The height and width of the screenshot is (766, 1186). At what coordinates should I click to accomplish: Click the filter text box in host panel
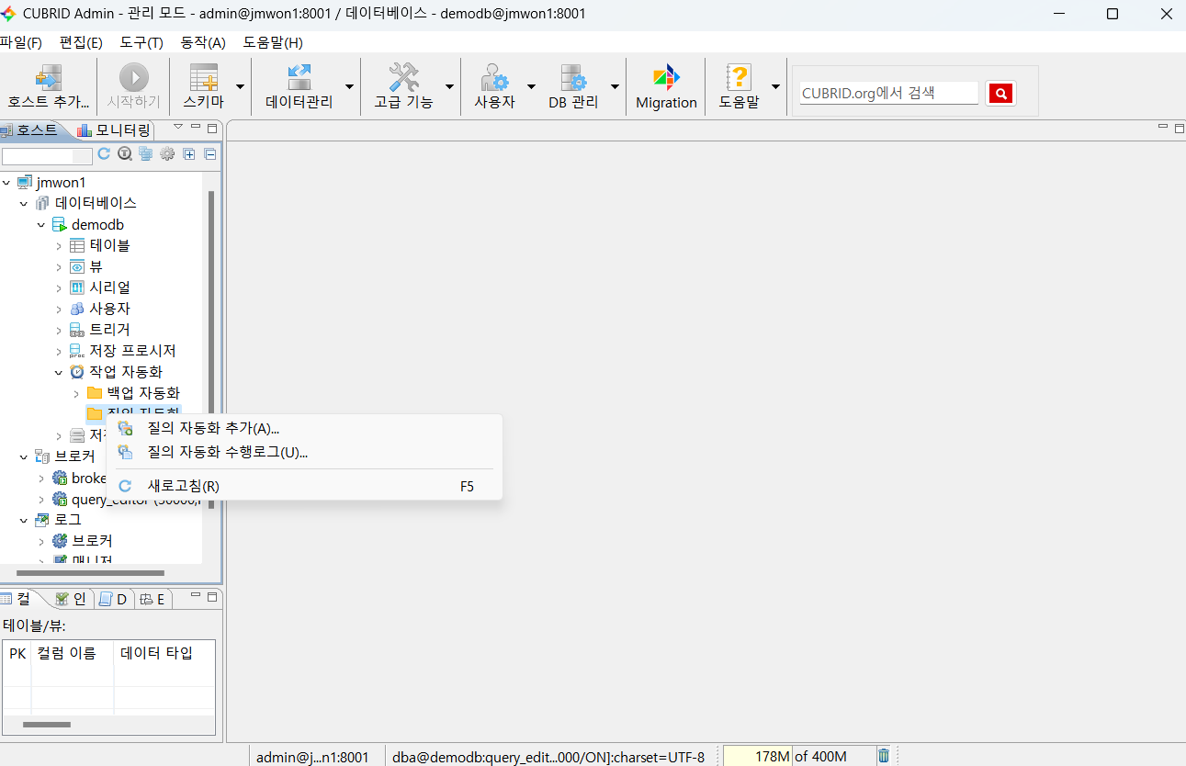coord(47,156)
